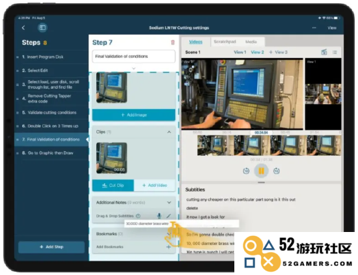Toggle the sidebar panel icon
The height and width of the screenshot is (275, 358).
42,28
